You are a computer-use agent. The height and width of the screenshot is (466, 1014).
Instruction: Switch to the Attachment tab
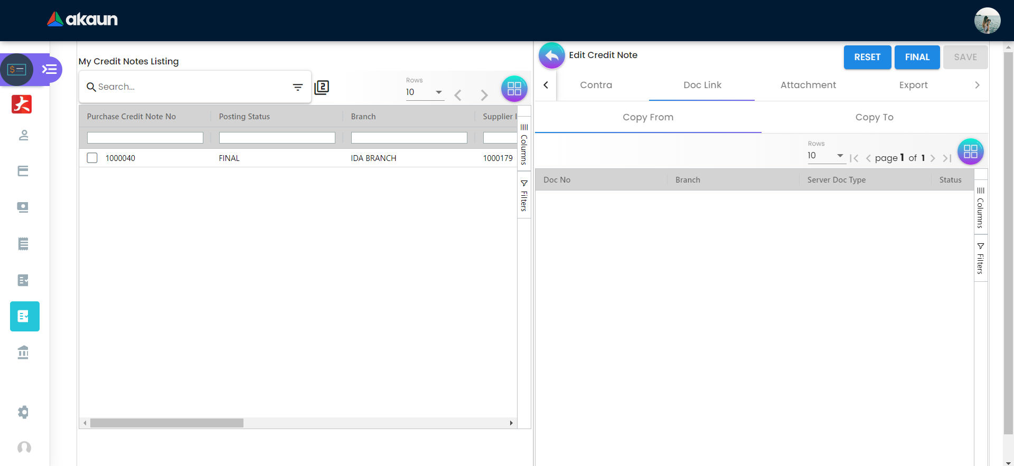(x=808, y=85)
